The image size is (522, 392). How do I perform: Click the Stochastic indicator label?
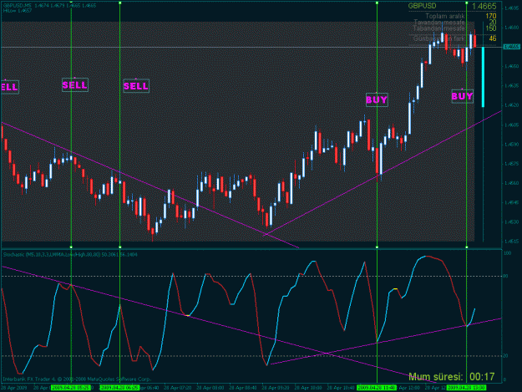tap(70, 254)
